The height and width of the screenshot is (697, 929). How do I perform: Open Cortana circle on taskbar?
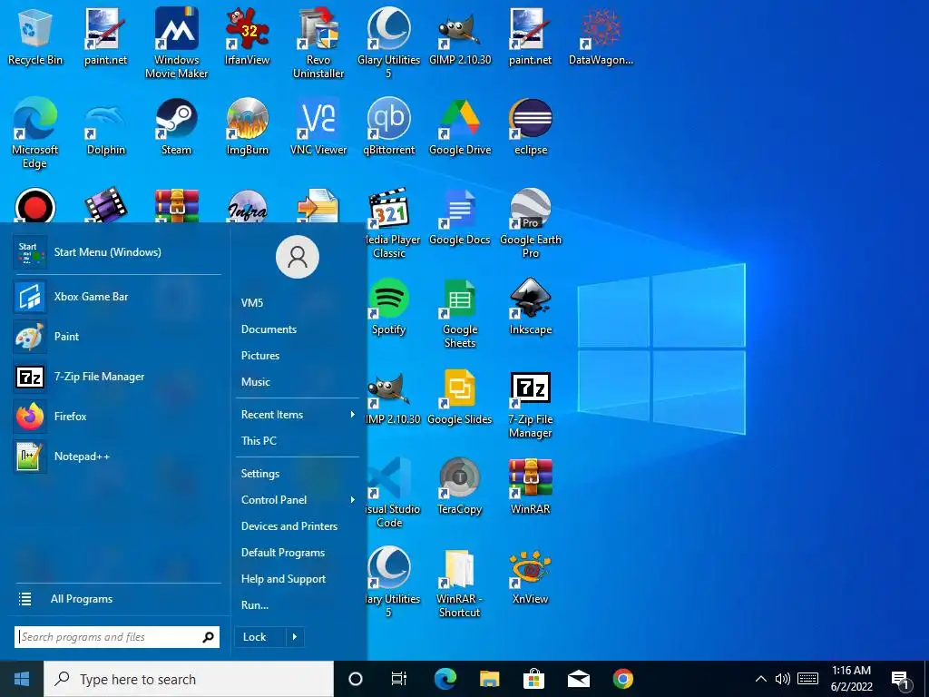coord(355,679)
